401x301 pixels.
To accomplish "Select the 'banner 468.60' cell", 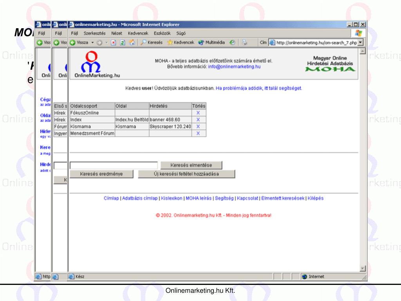I will (x=170, y=120).
